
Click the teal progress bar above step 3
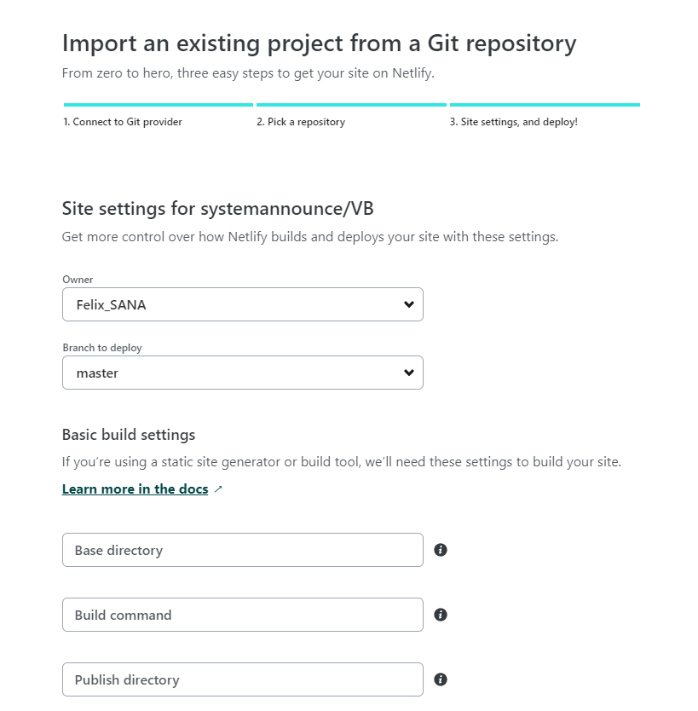pos(545,105)
